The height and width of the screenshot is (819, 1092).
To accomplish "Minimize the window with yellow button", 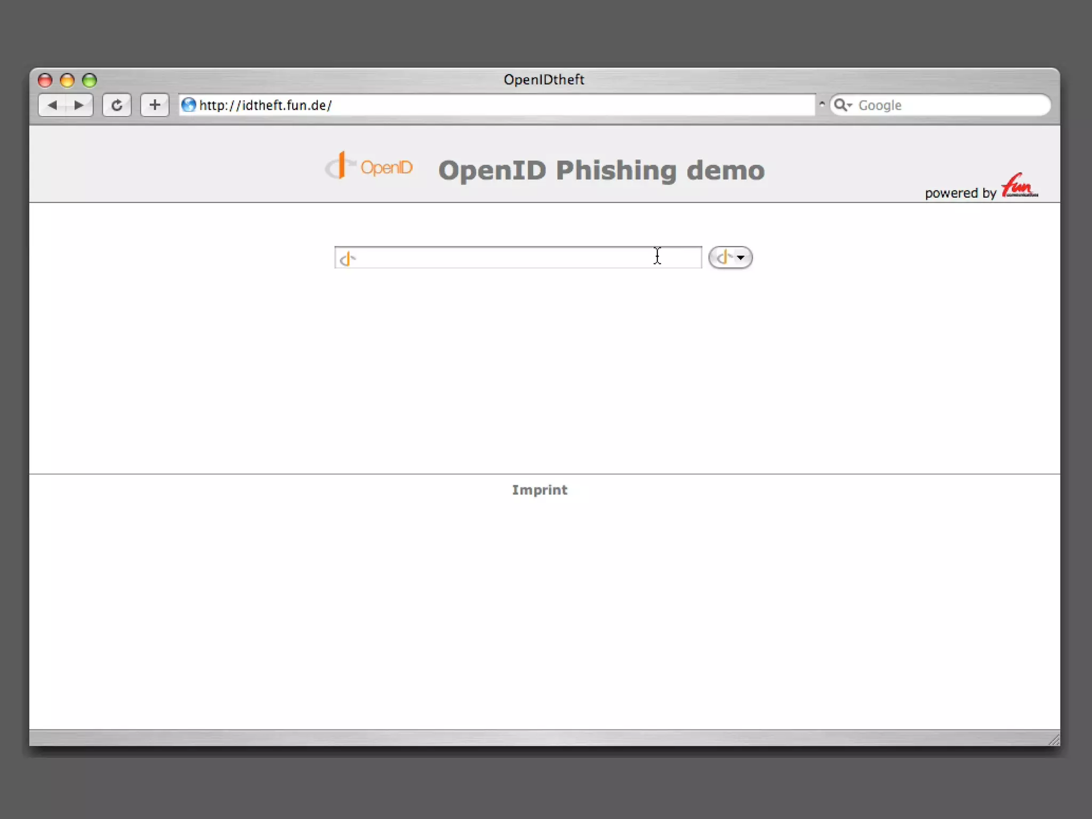I will (x=67, y=80).
